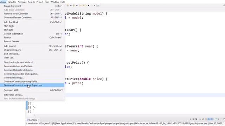
Task: Close the Console tab
Action: tap(39, 120)
